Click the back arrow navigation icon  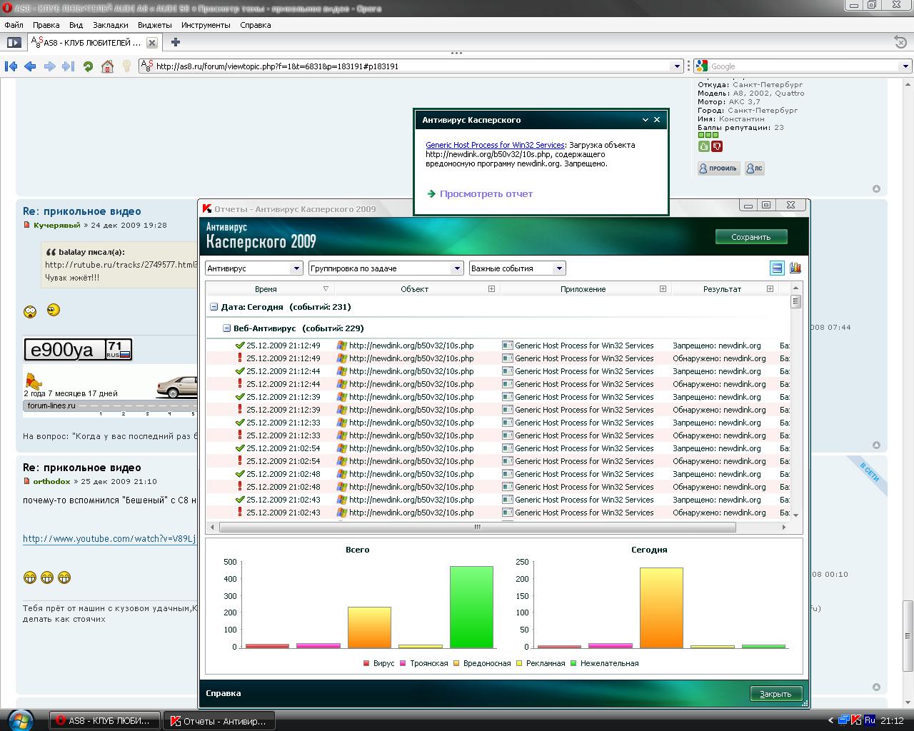[30, 66]
